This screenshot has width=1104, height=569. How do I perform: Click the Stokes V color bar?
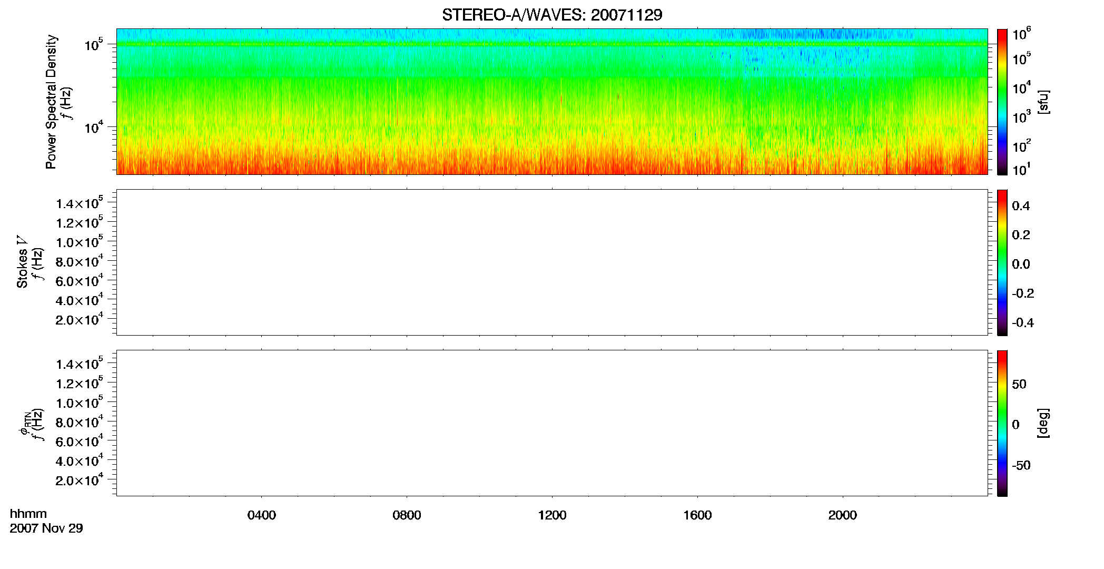pos(1002,262)
